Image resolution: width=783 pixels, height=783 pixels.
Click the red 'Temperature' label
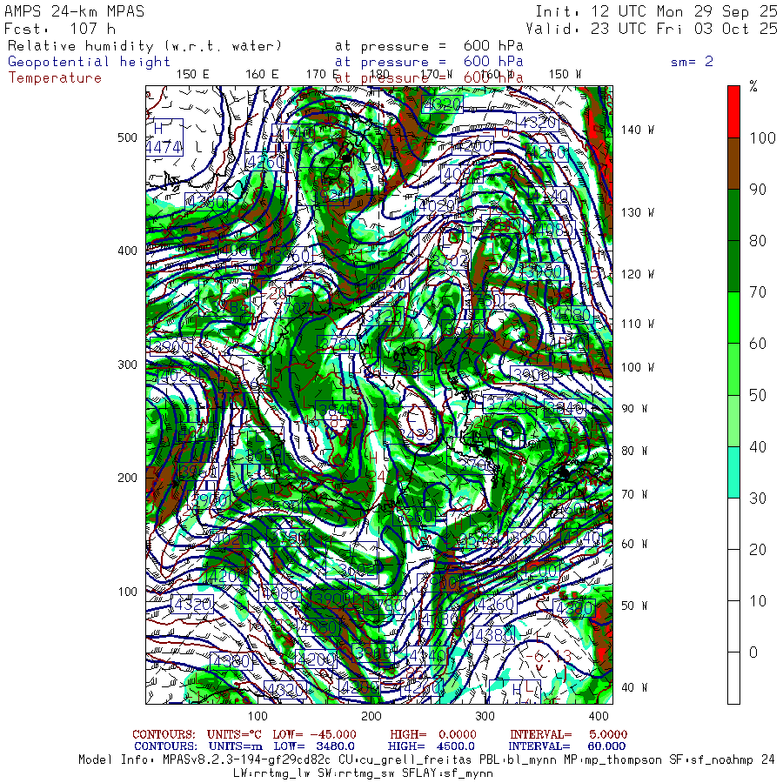(x=55, y=78)
